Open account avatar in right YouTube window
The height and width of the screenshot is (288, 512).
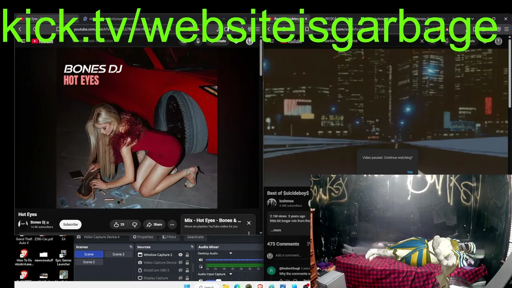[x=498, y=41]
